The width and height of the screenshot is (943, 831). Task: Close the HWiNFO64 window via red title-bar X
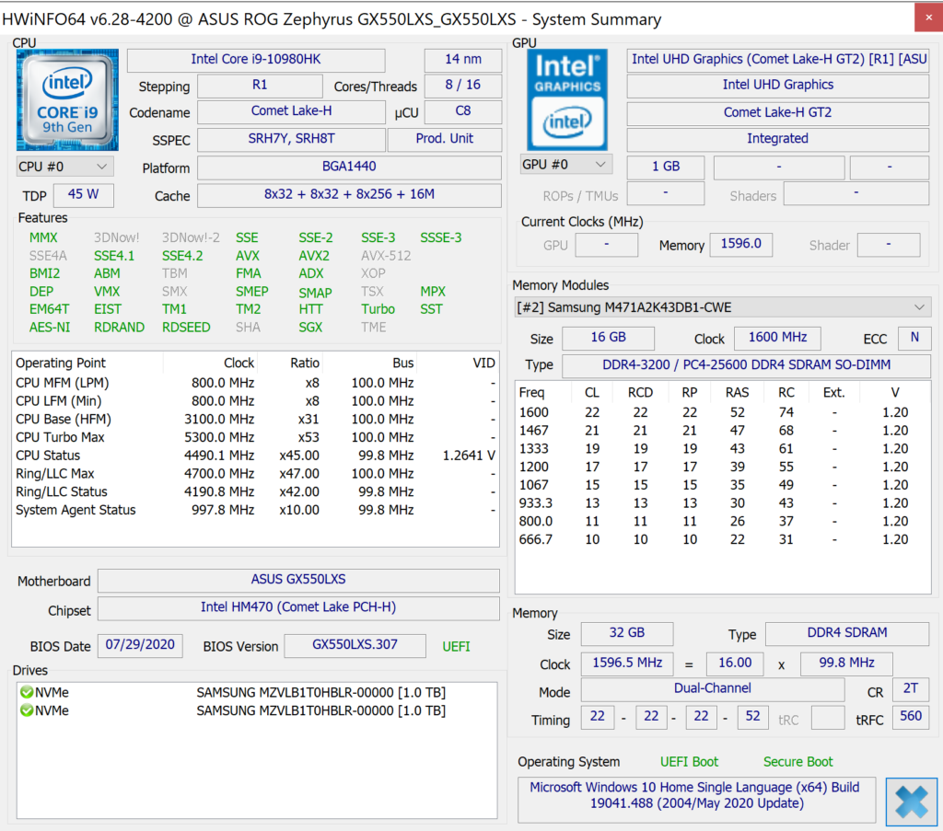point(928,18)
